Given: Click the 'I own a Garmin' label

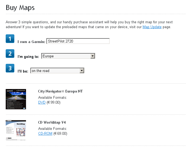Looking at the screenshot, I should (31, 42).
